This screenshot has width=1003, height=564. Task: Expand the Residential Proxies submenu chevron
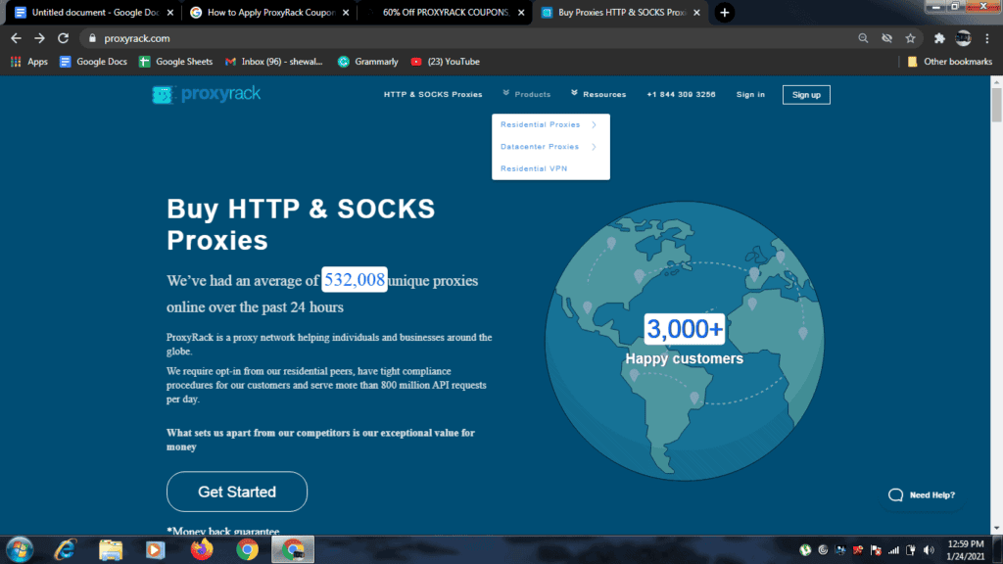[x=595, y=124]
